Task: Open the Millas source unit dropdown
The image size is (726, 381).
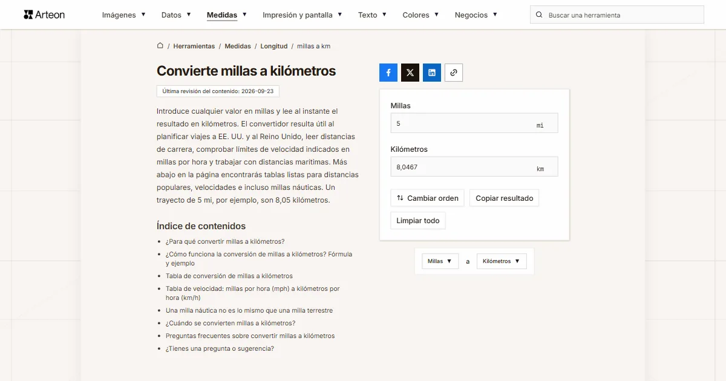Action: (440, 261)
